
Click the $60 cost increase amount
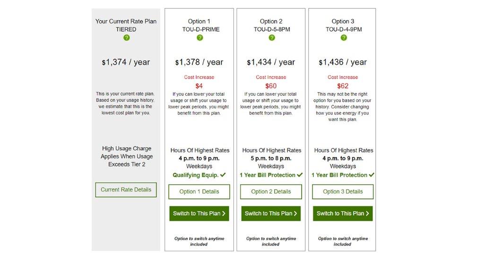pyautogui.click(x=271, y=86)
